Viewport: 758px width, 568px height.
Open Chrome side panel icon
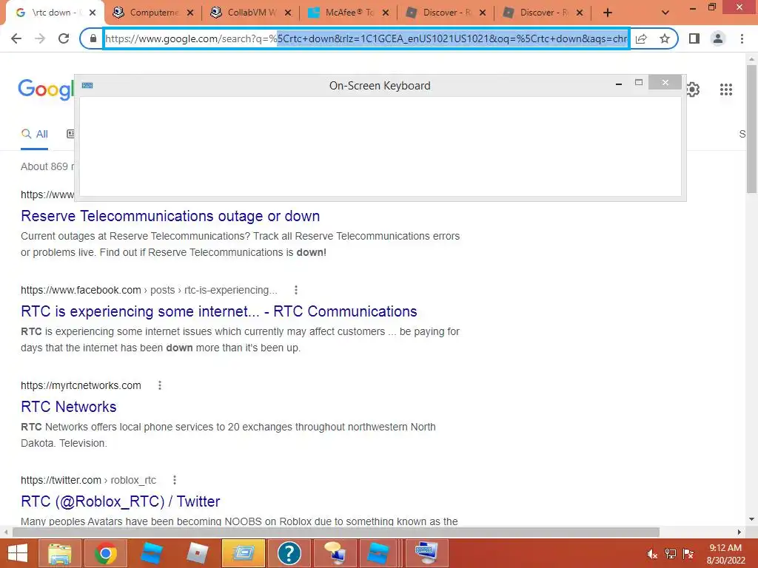694,38
